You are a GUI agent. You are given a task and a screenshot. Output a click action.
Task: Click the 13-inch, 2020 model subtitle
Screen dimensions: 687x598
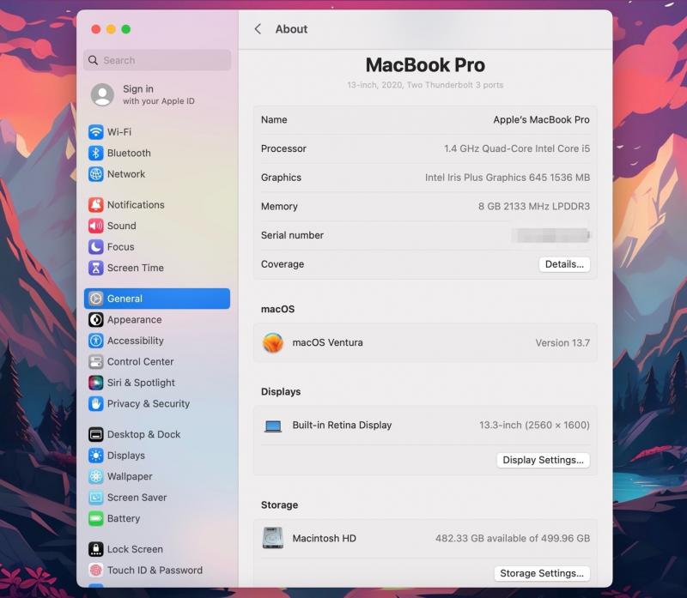425,85
